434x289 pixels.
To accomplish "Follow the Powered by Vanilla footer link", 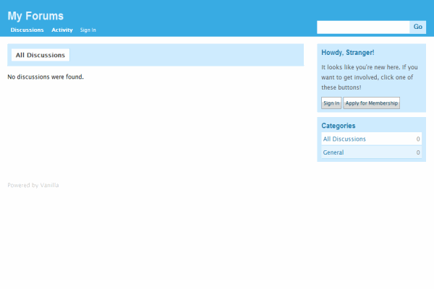I will tap(33, 186).
